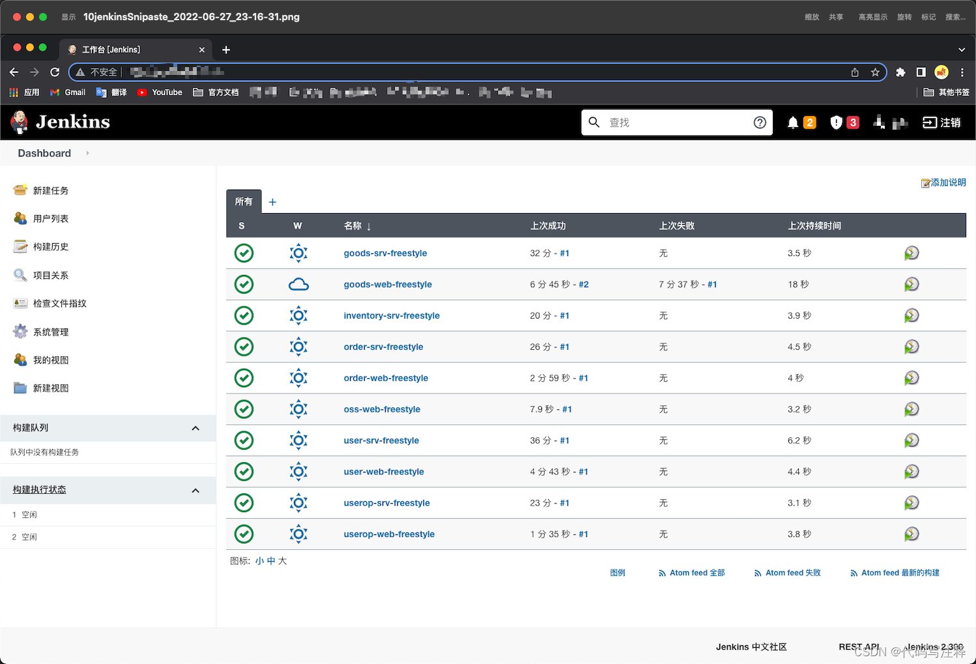The height and width of the screenshot is (664, 976).
Task: Set icon size to 小
Action: (259, 561)
